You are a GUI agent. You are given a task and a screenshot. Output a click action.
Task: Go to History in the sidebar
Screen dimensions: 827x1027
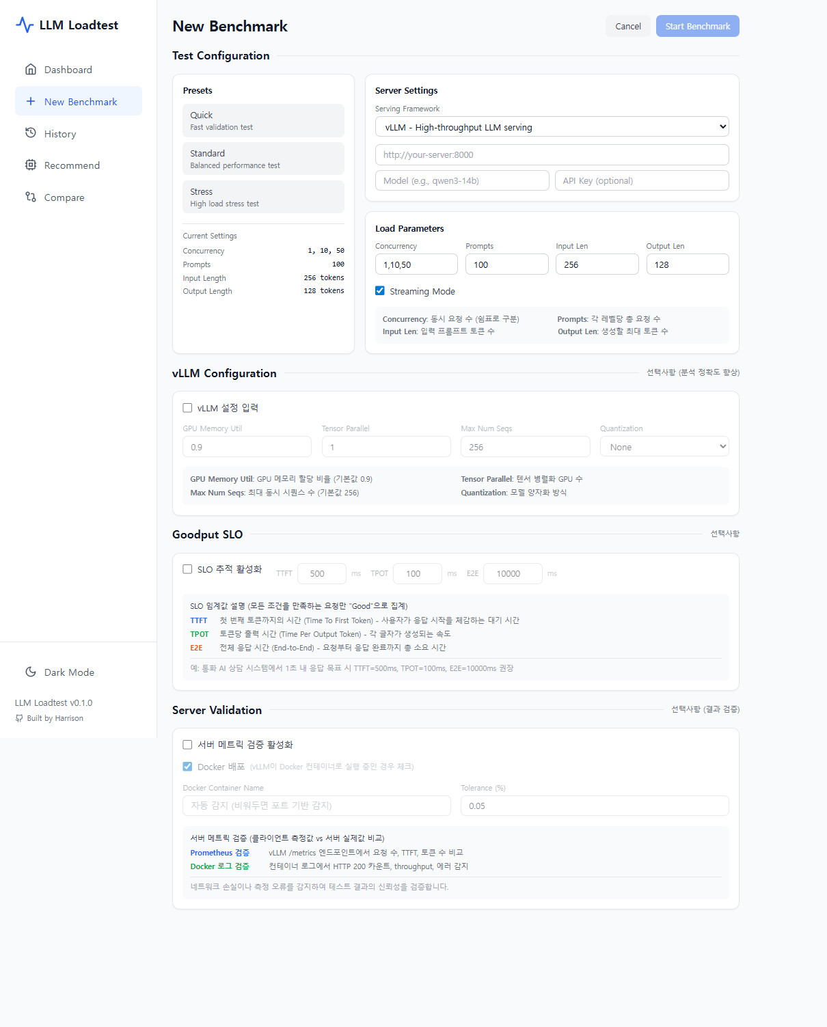(x=79, y=134)
